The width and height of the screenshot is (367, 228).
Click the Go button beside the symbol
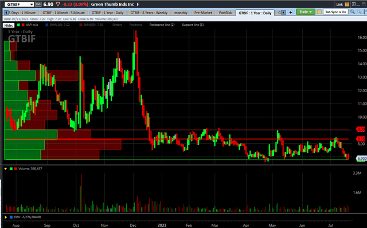pos(38,4)
